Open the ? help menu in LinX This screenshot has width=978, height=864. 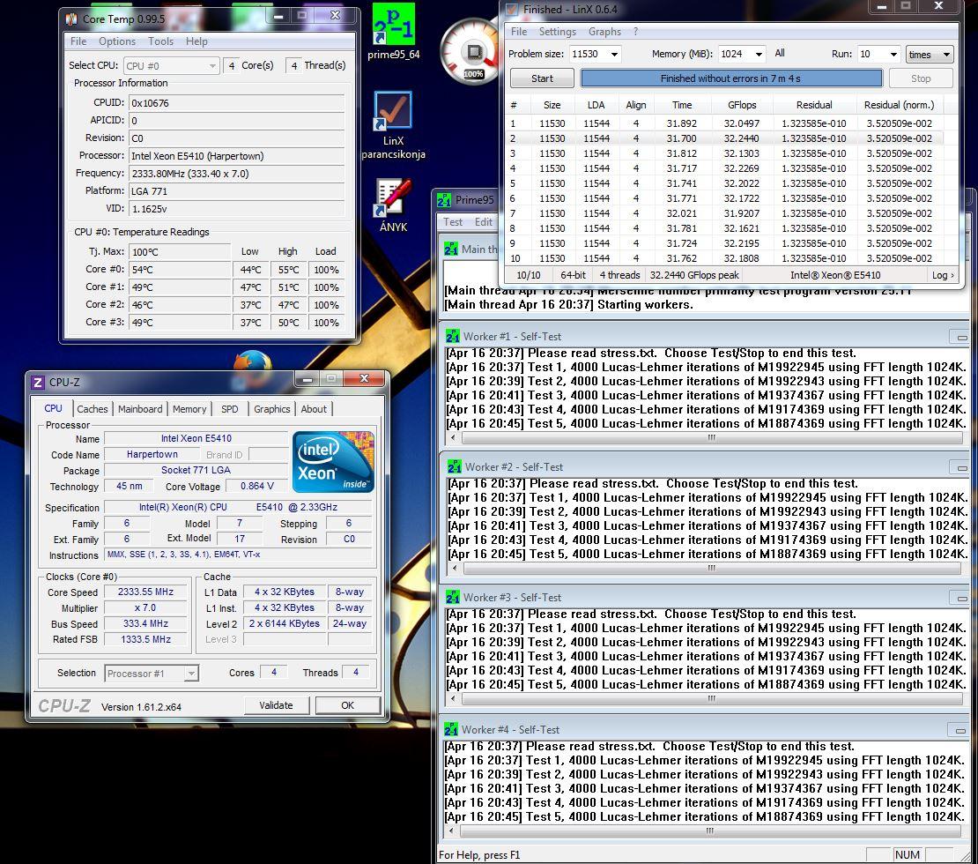635,31
